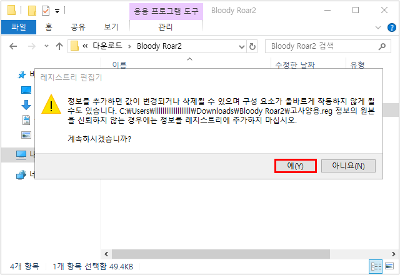The height and width of the screenshot is (275, 400).
Task: Go up one folder level
Action: [59, 46]
